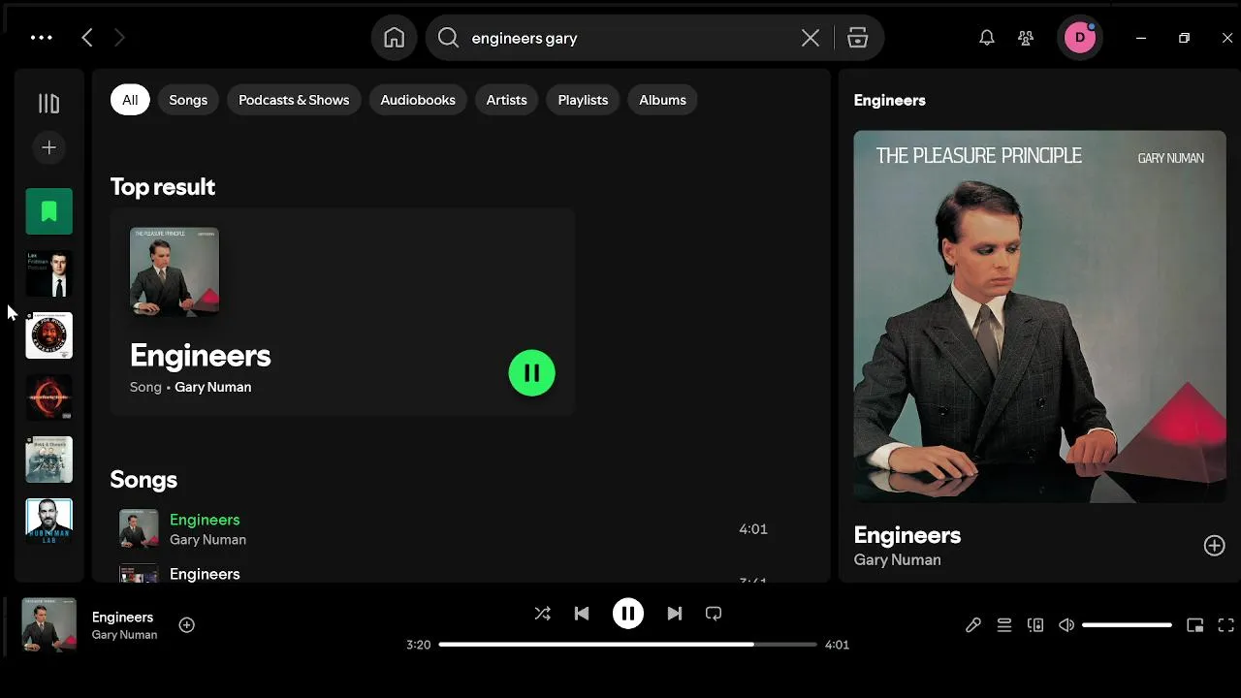Screen dimensions: 1241x698
Task: Open the green Your Episodes bookmark
Action: click(x=48, y=211)
